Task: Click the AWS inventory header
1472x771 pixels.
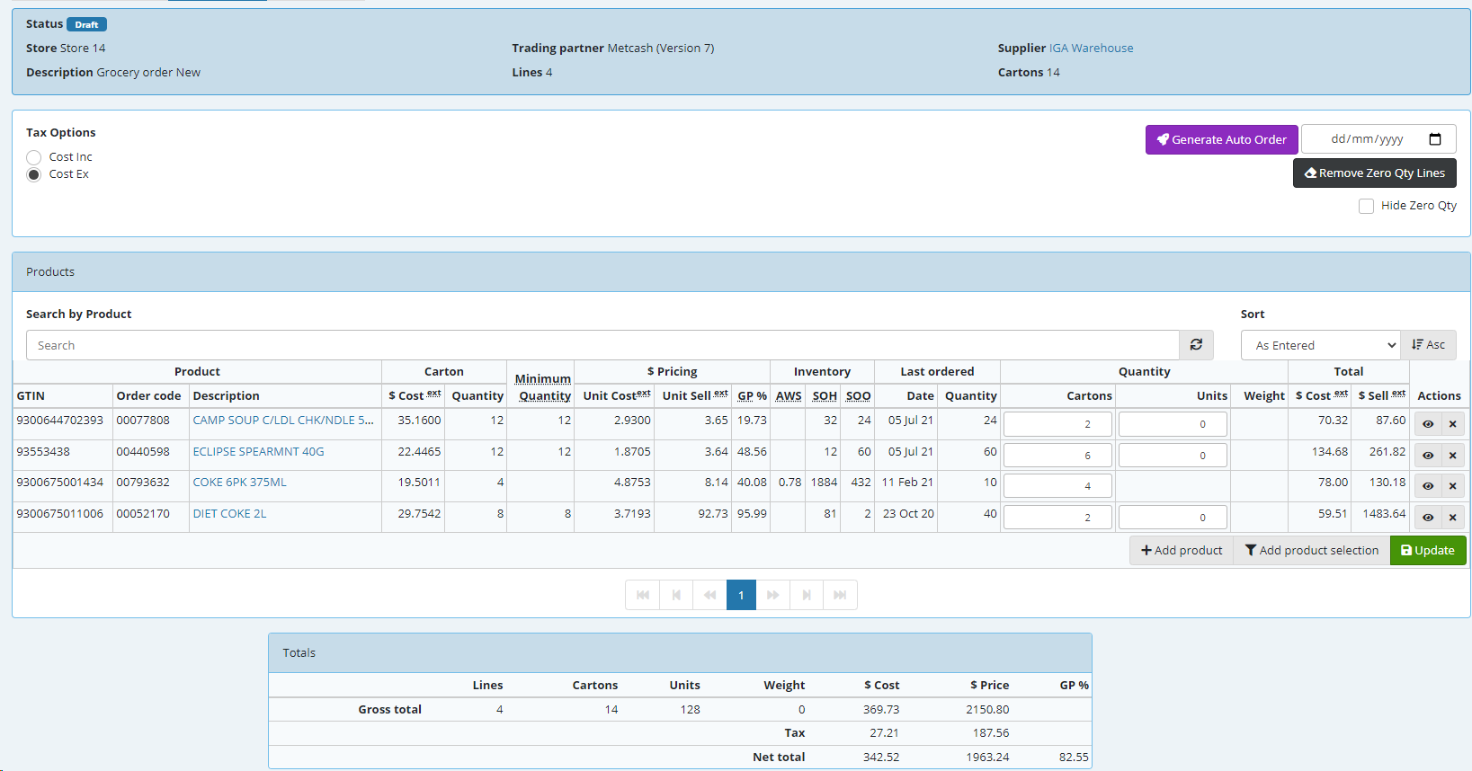Action: 789,396
